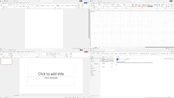Toggle Notes pane in PowerPoint status bar
The width and height of the screenshot is (174, 98).
pyautogui.click(x=66, y=97)
